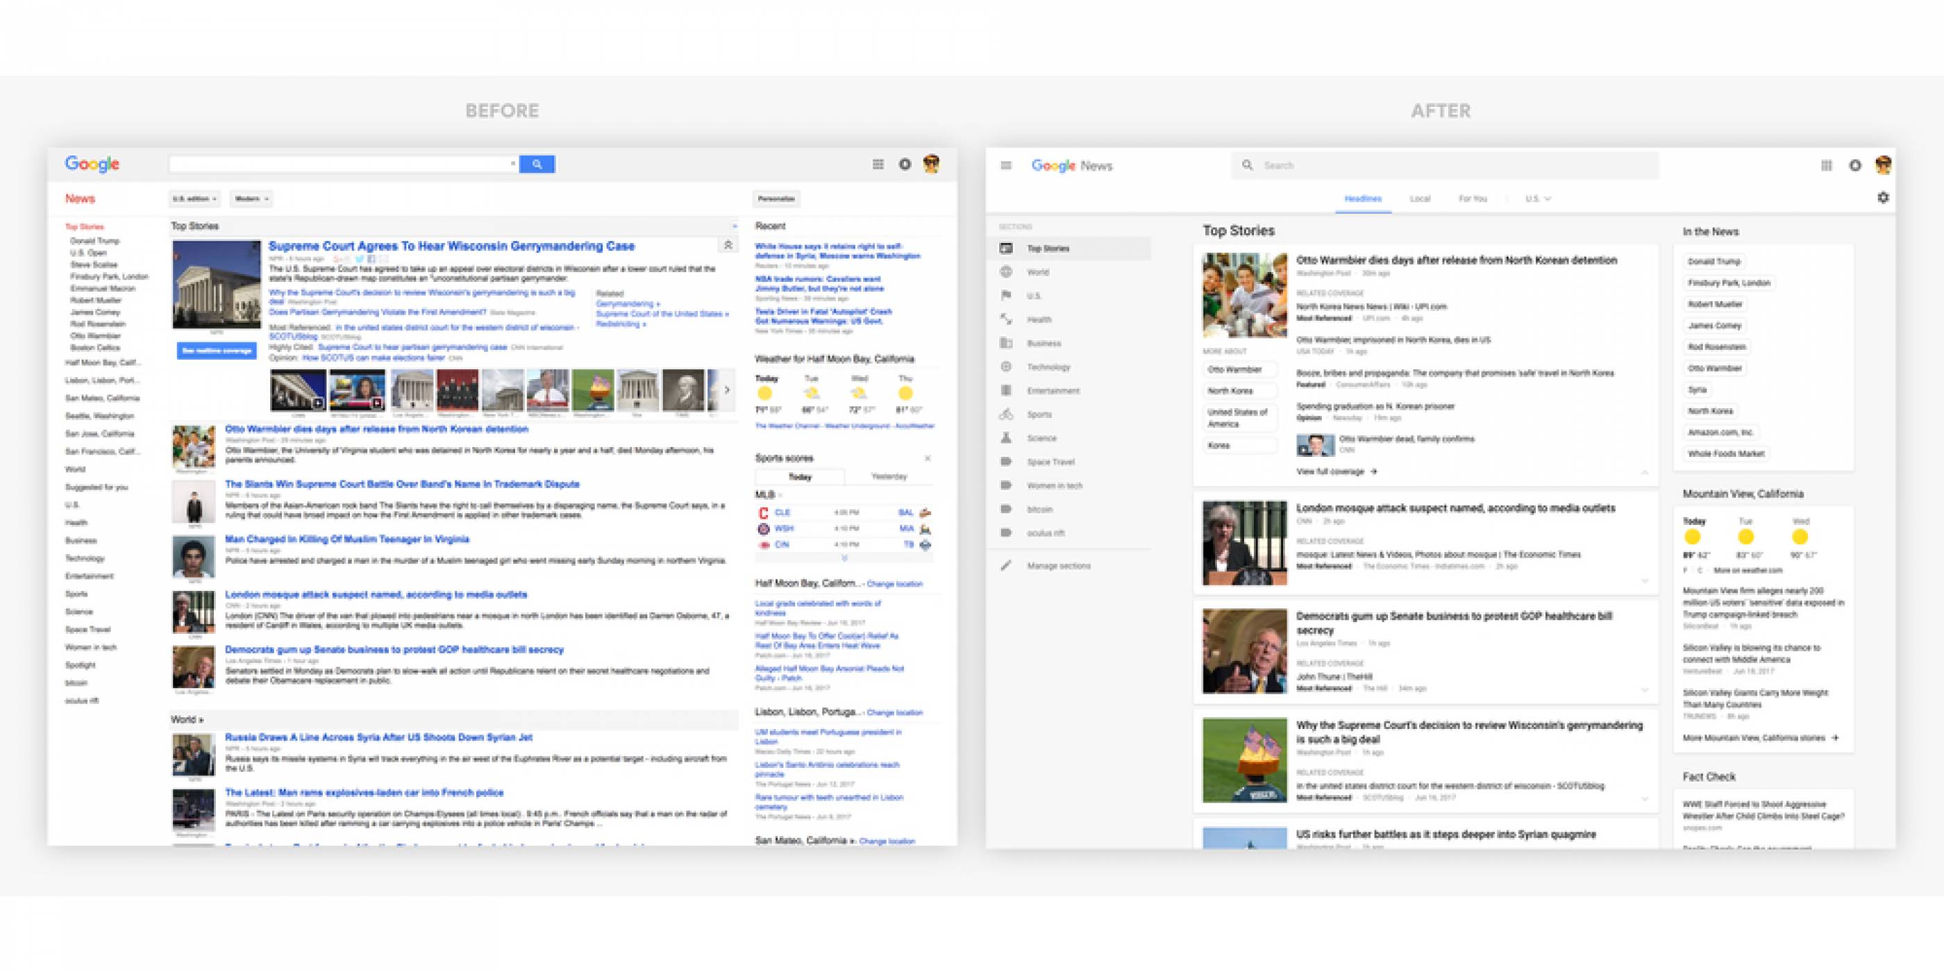Click the Manage sections pencil icon

pyautogui.click(x=1006, y=565)
